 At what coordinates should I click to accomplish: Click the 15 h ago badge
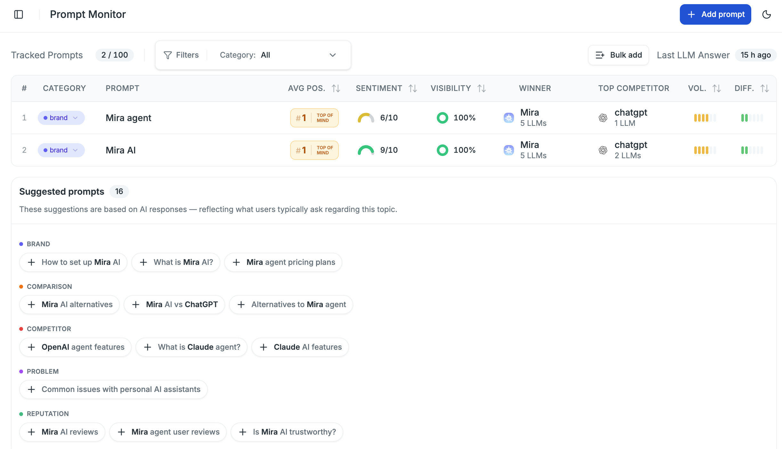click(755, 55)
